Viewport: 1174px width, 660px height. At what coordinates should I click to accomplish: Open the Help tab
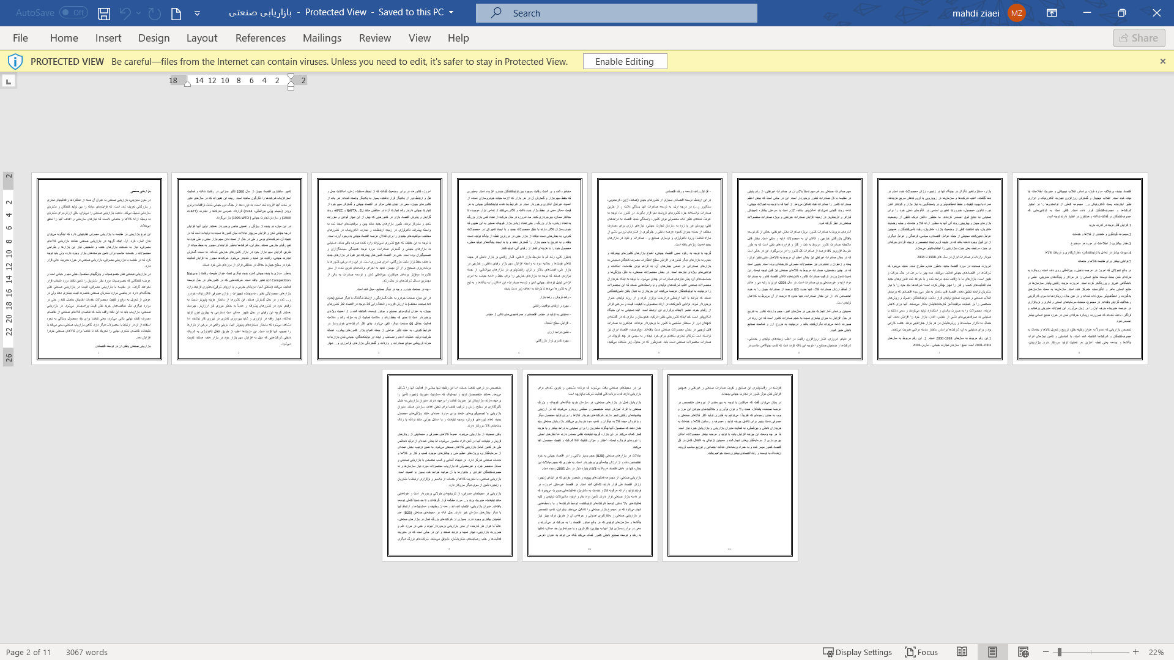coord(458,38)
